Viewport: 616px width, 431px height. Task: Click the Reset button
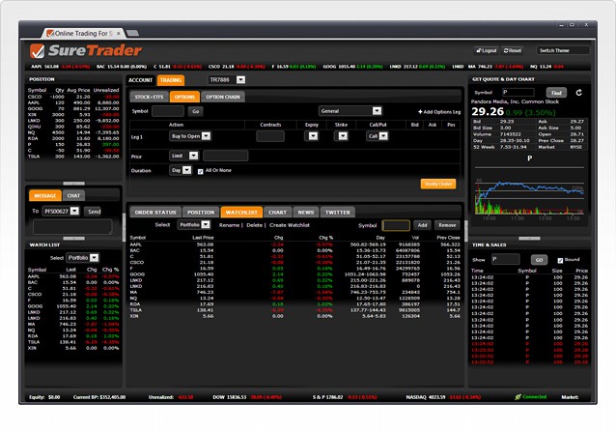point(513,50)
